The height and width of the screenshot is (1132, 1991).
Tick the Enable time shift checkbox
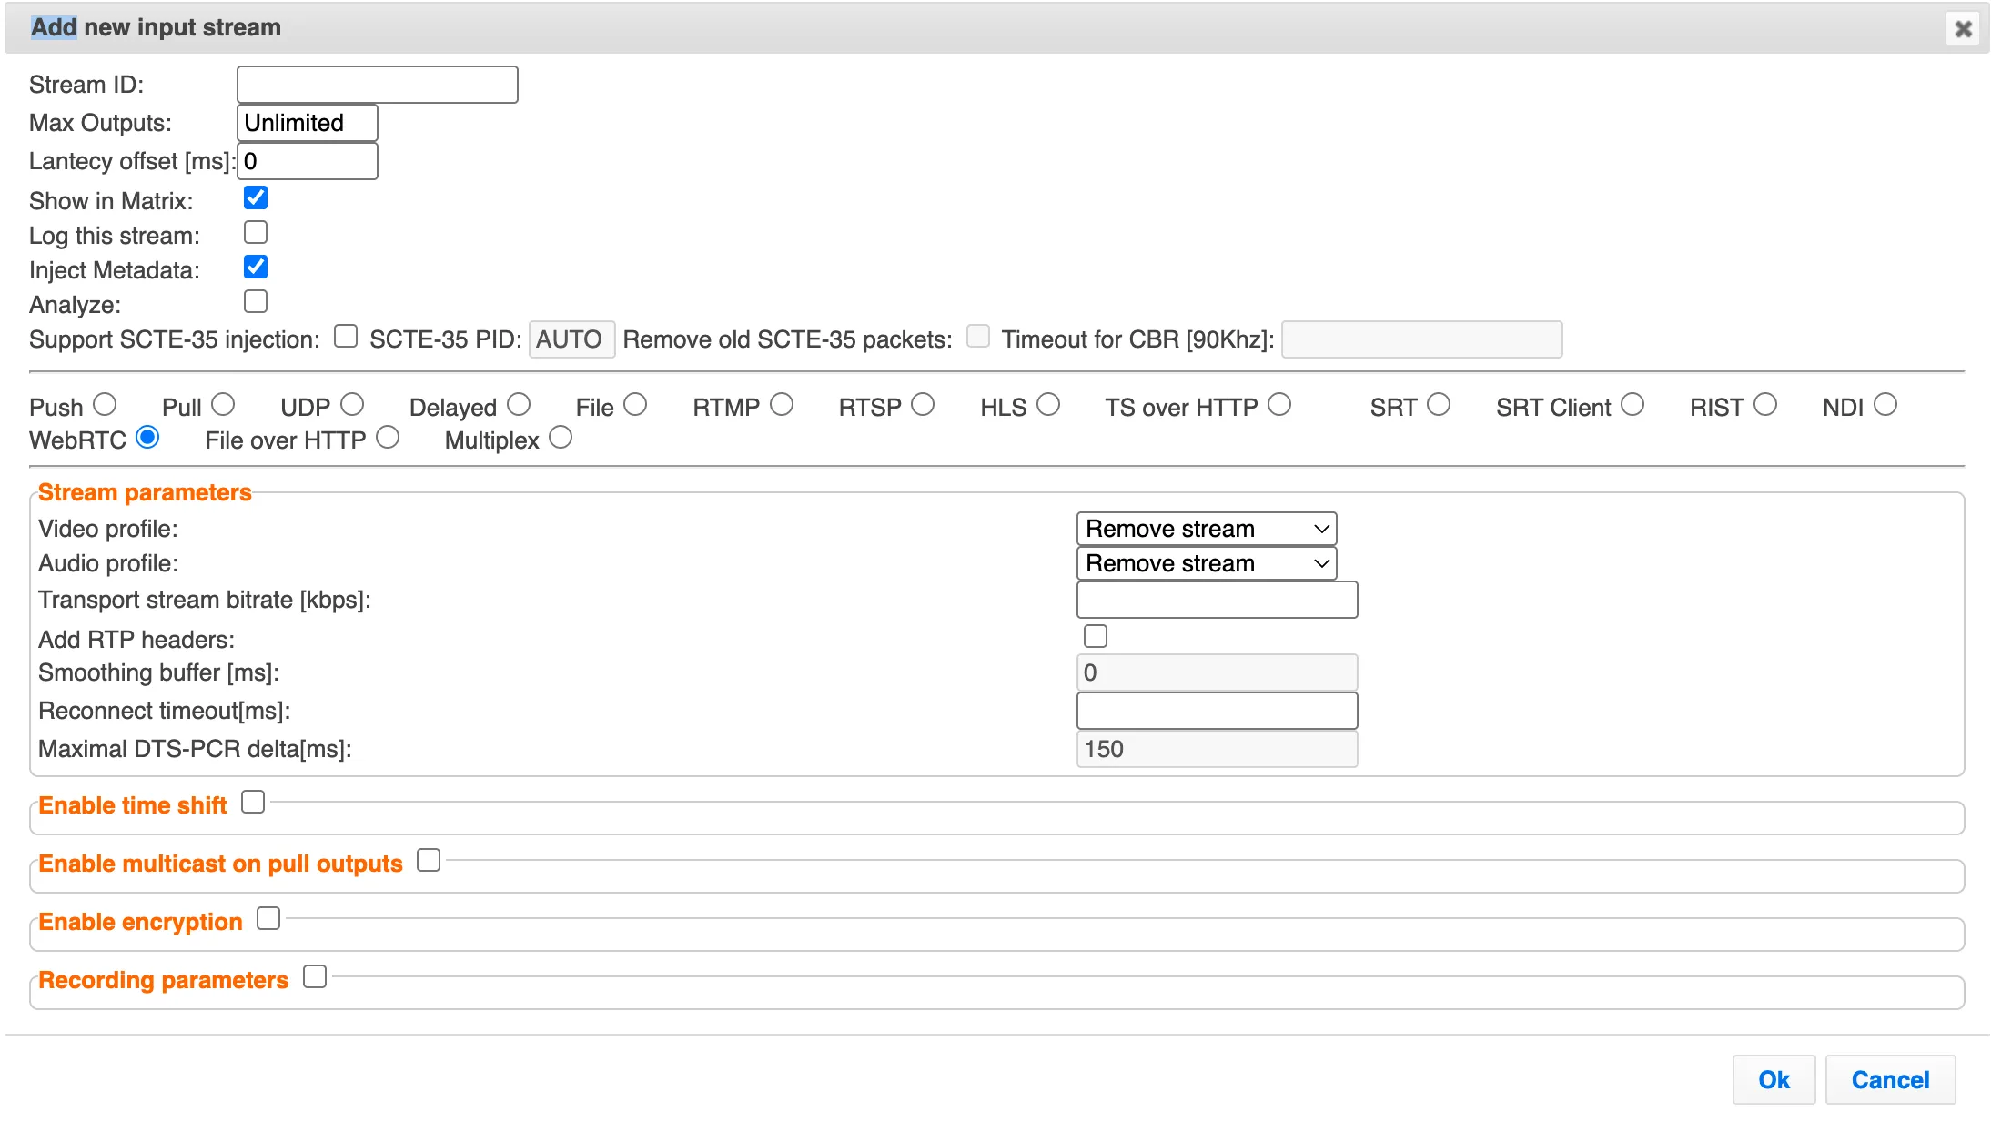pos(253,802)
